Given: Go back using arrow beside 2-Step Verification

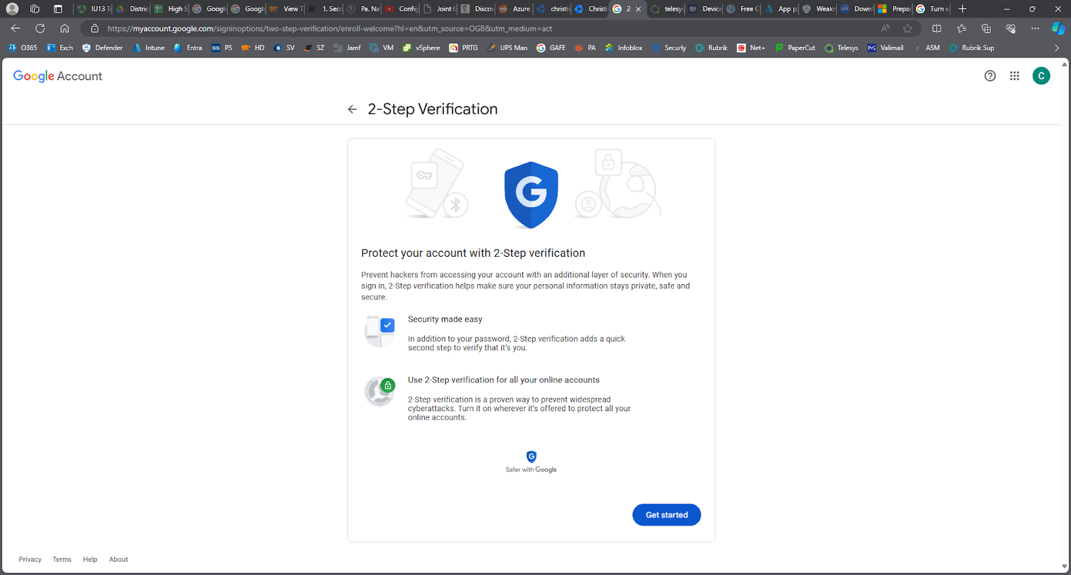Looking at the screenshot, I should [352, 109].
